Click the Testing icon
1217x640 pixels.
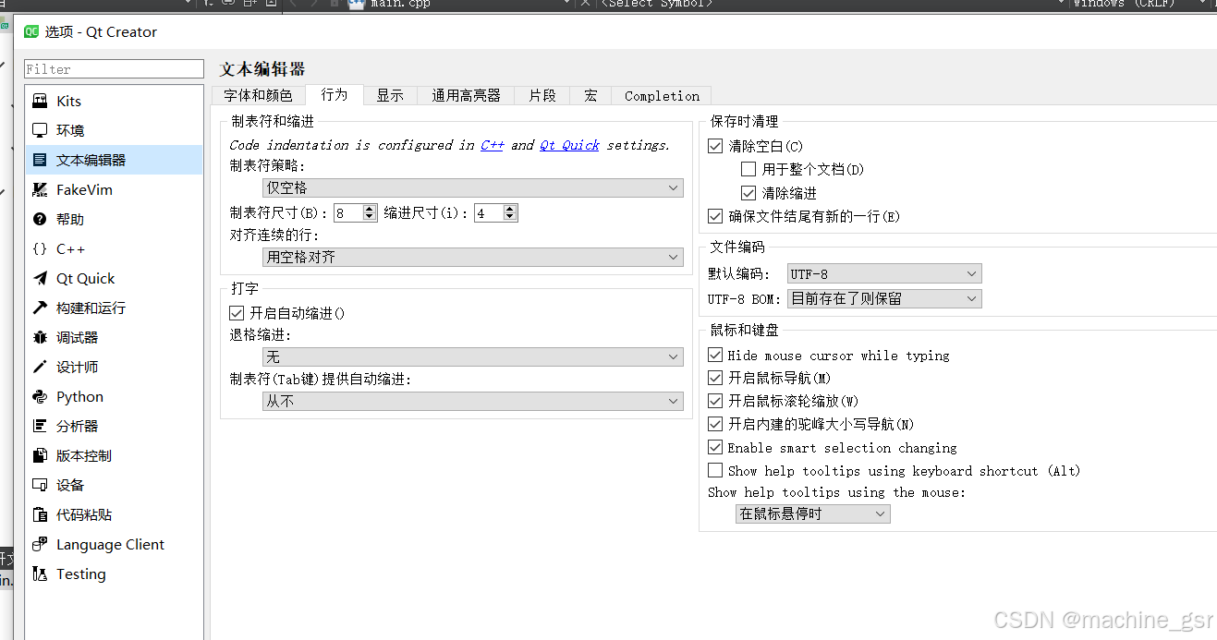[40, 574]
